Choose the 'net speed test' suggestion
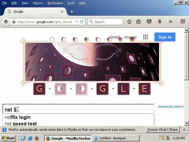Screen dimensions: 189x142 point(78,123)
